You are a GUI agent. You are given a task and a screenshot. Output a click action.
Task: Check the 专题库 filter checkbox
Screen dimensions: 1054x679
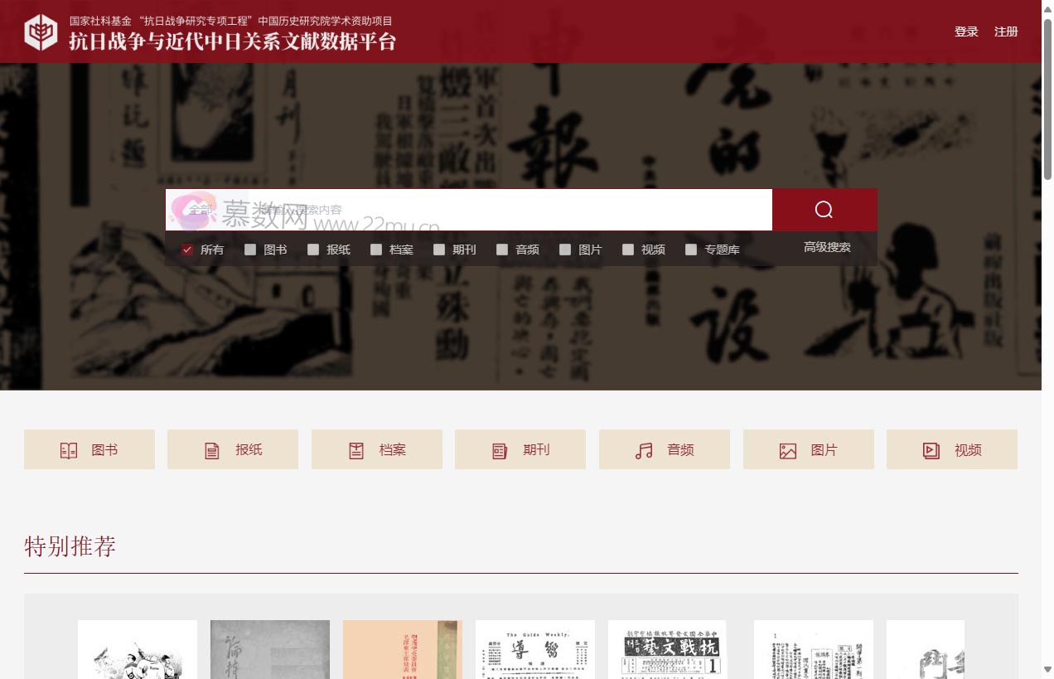point(691,249)
